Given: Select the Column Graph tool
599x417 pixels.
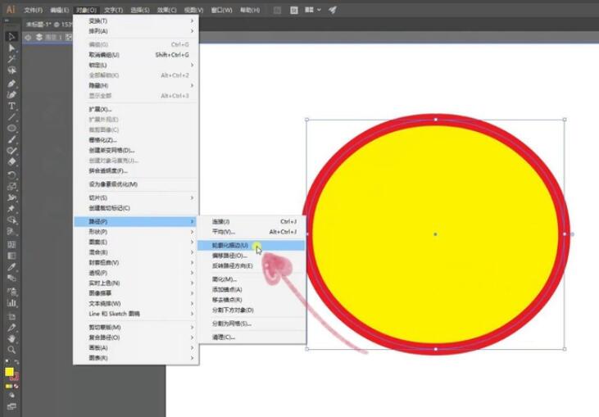Looking at the screenshot, I should click(11, 303).
